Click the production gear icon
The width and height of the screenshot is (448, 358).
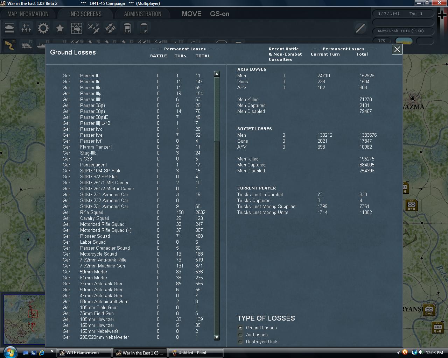(43, 28)
